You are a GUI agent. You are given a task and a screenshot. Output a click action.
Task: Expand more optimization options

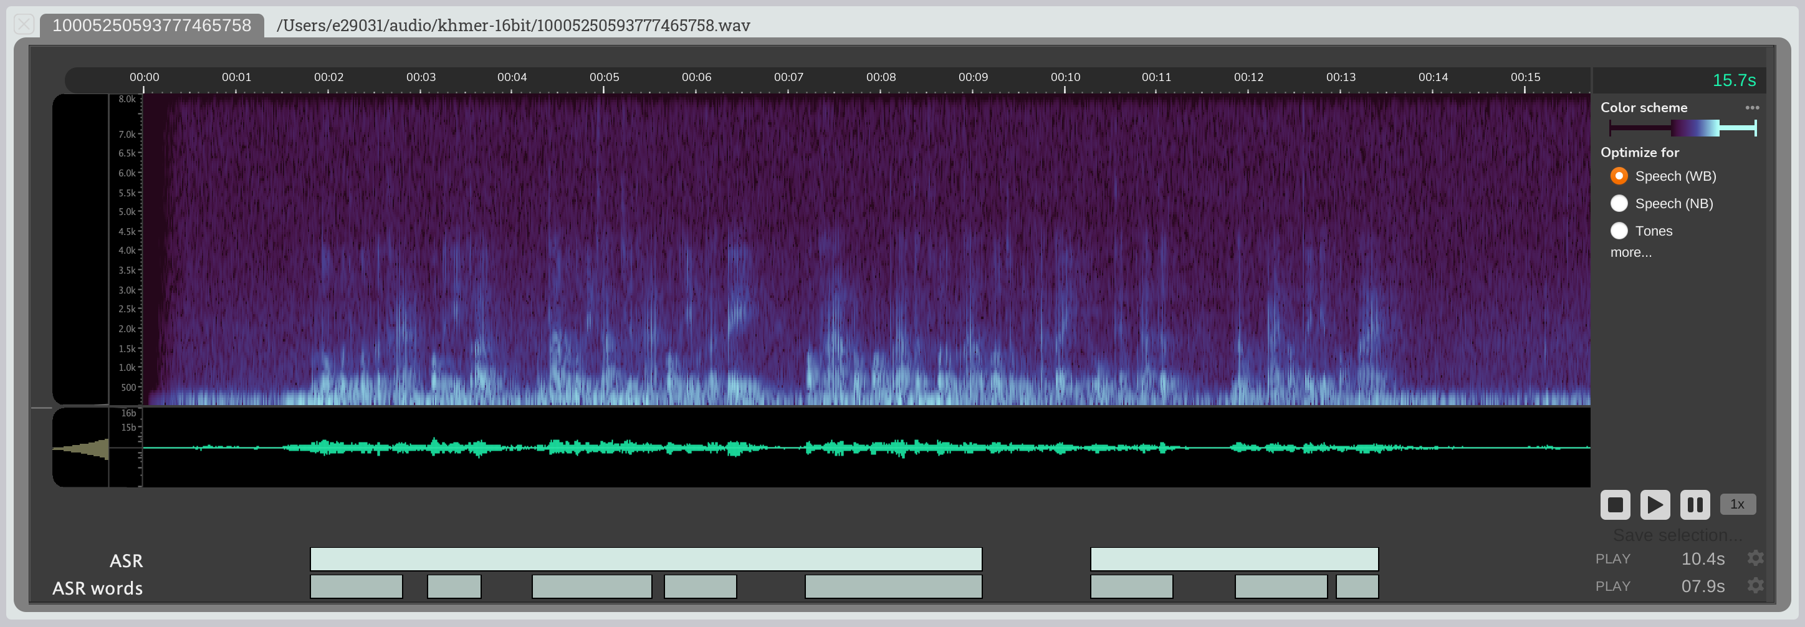tap(1630, 253)
